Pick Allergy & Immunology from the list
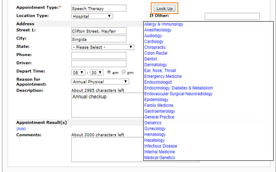This screenshot has width=276, height=172. [x=164, y=24]
